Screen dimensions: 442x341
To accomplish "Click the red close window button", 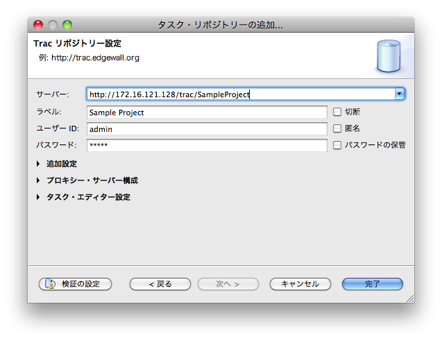I will click(x=38, y=25).
